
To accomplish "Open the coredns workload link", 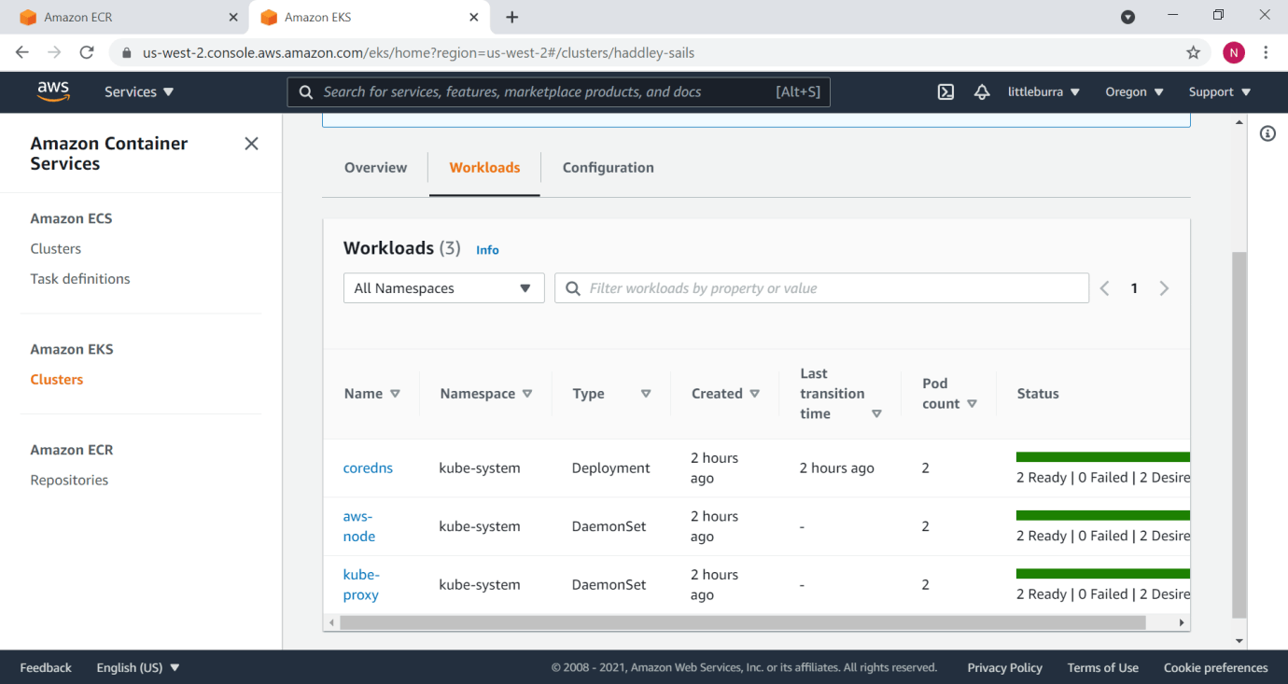I will tap(368, 468).
